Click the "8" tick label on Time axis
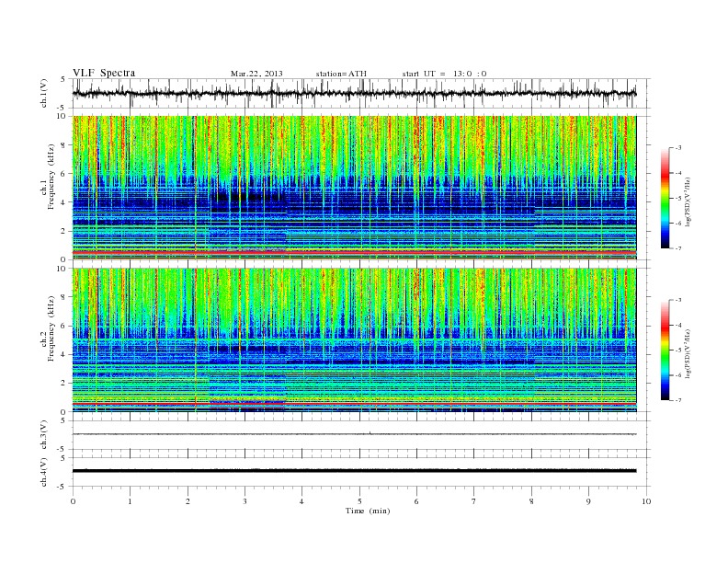Image resolution: width=728 pixels, height=563 pixels. (x=531, y=501)
